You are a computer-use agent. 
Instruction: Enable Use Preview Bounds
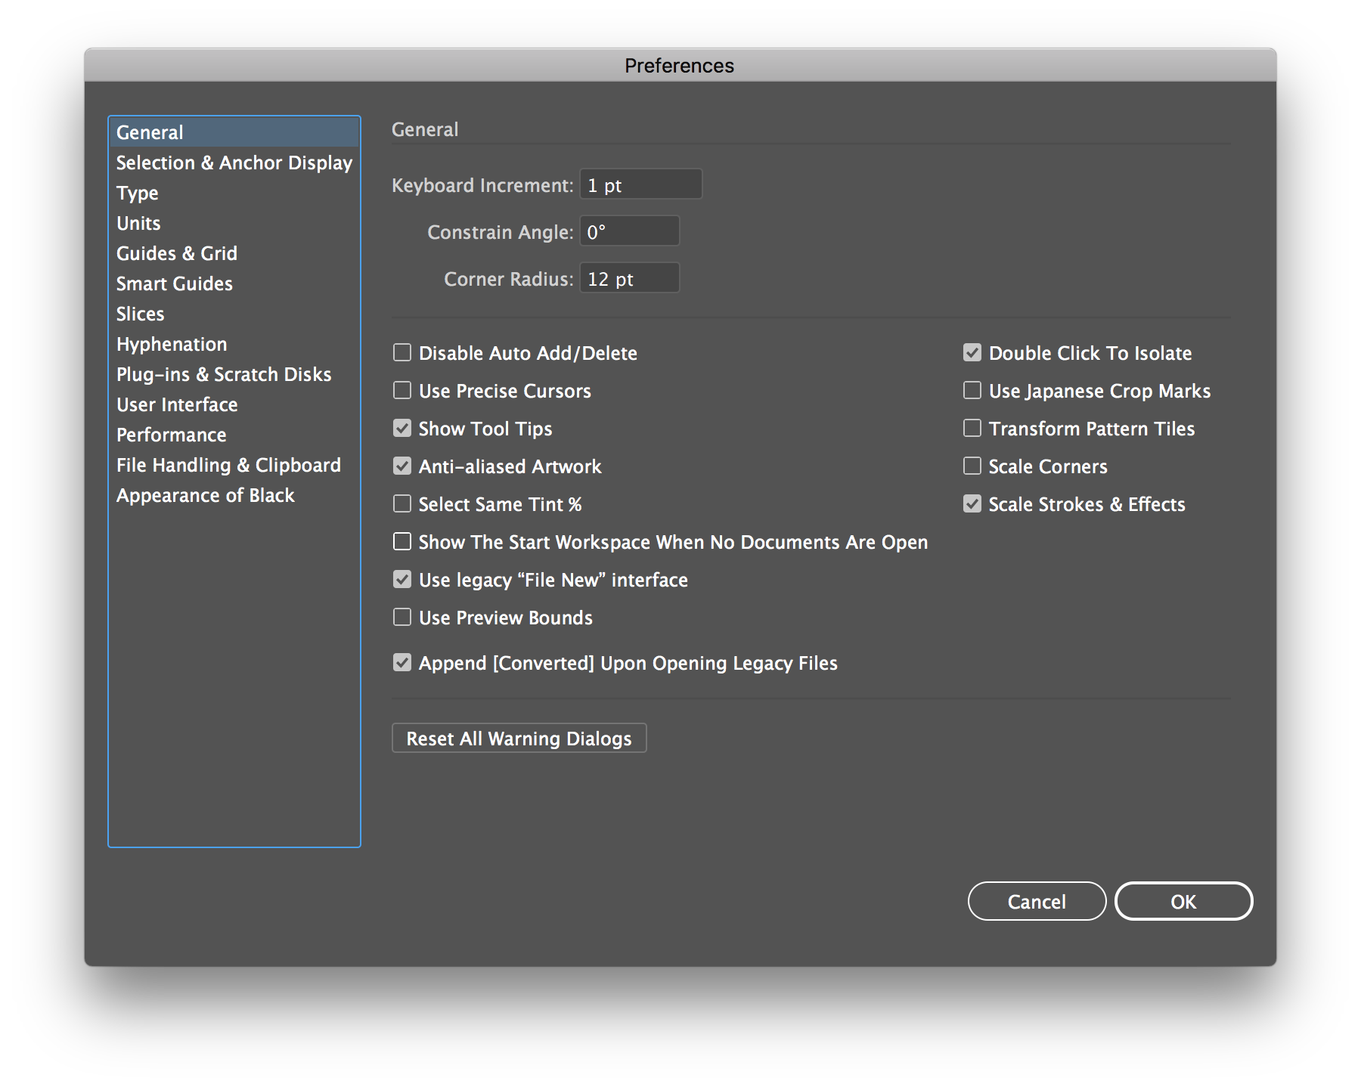click(x=402, y=618)
